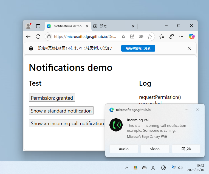Open the colorful tray app icon
The height and width of the screenshot is (174, 209).
[135, 168]
